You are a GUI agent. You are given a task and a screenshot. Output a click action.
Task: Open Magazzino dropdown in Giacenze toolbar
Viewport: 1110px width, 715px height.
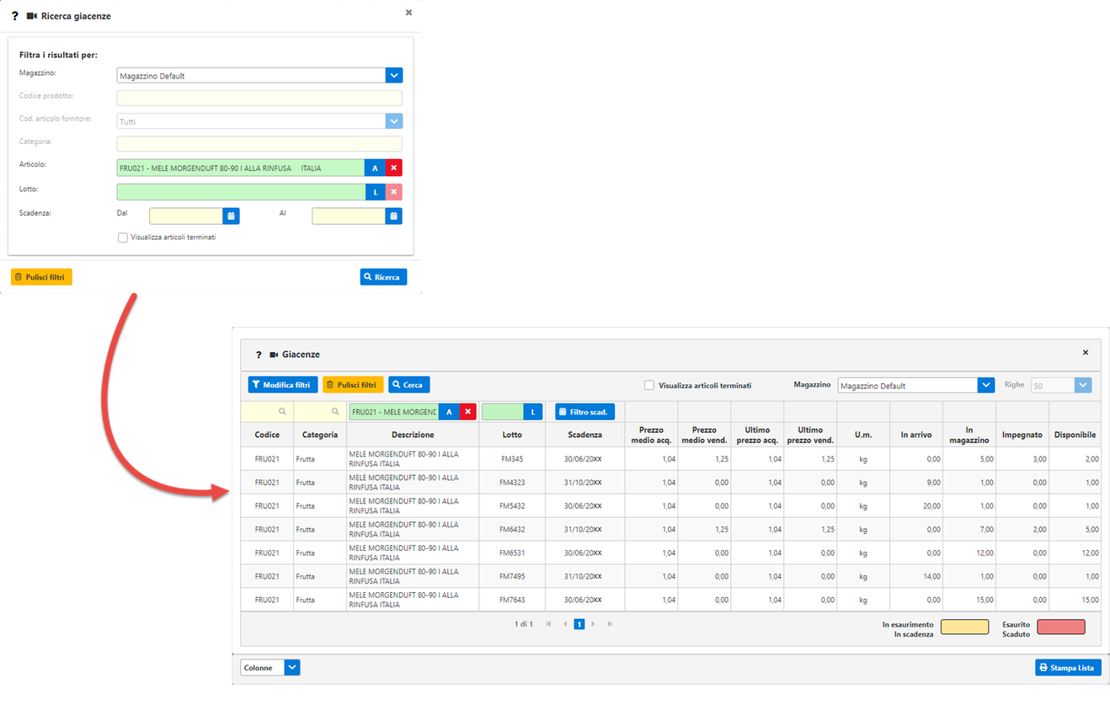tap(986, 385)
